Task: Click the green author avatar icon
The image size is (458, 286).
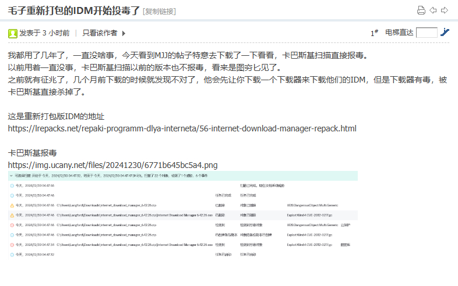Action: pyautogui.click(x=13, y=34)
